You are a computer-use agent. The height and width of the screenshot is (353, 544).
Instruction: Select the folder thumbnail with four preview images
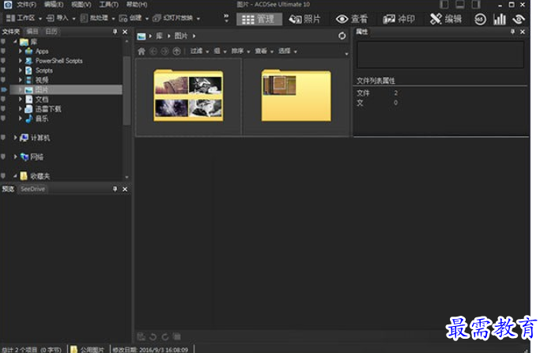[188, 96]
